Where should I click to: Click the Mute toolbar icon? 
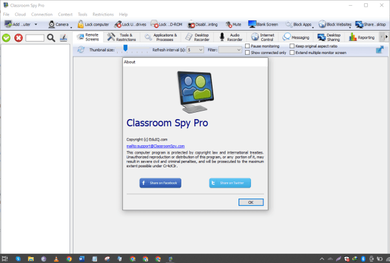[x=229, y=24]
